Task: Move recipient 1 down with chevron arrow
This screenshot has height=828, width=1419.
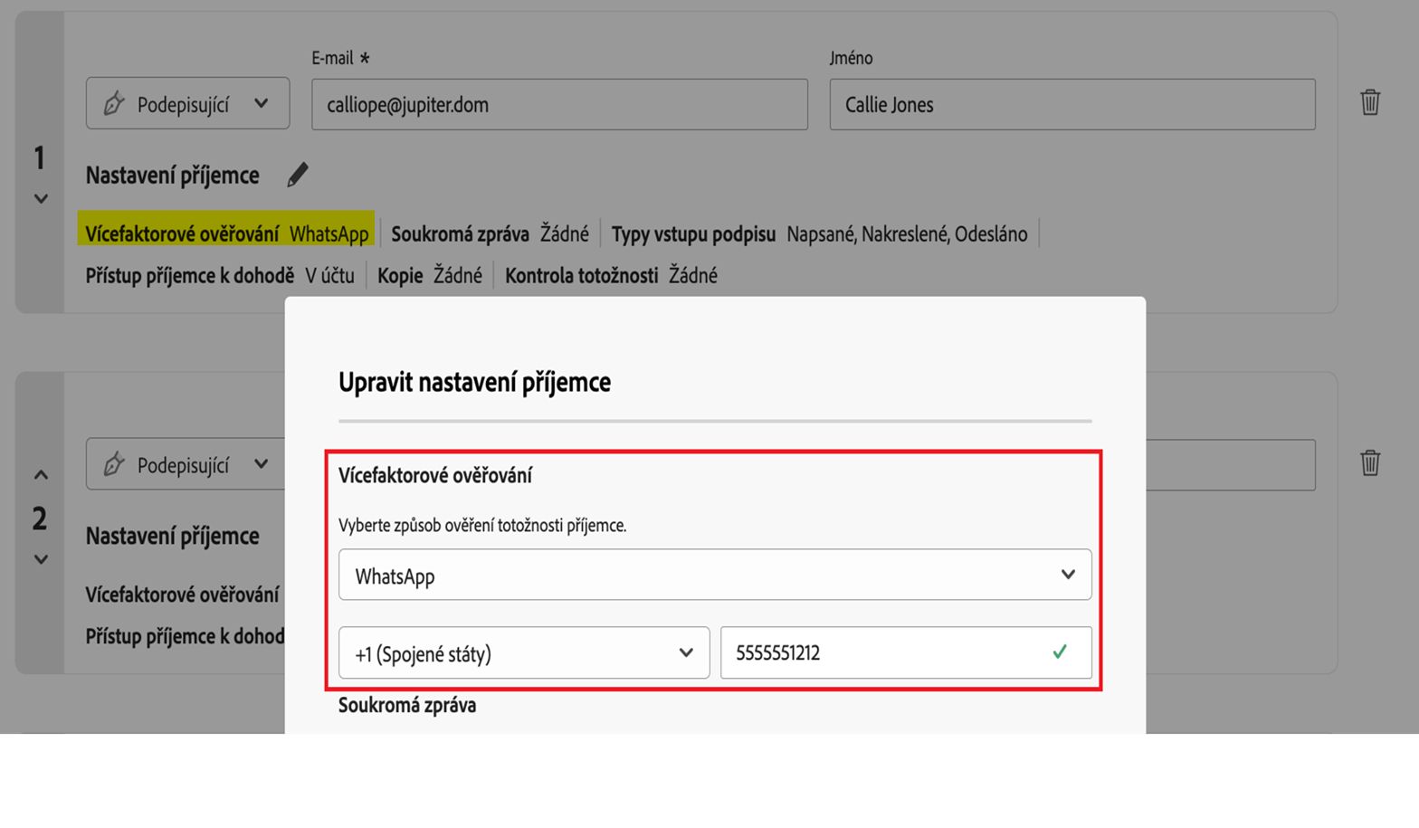Action: (x=41, y=199)
